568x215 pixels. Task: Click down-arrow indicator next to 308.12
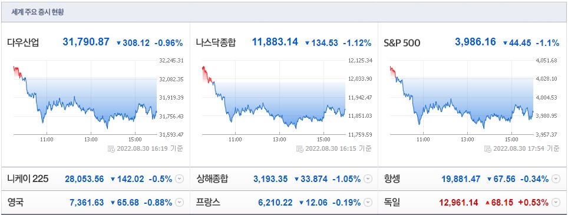(x=118, y=43)
